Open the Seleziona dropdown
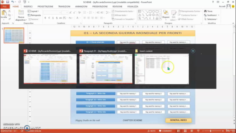 pyautogui.click(x=211, y=19)
